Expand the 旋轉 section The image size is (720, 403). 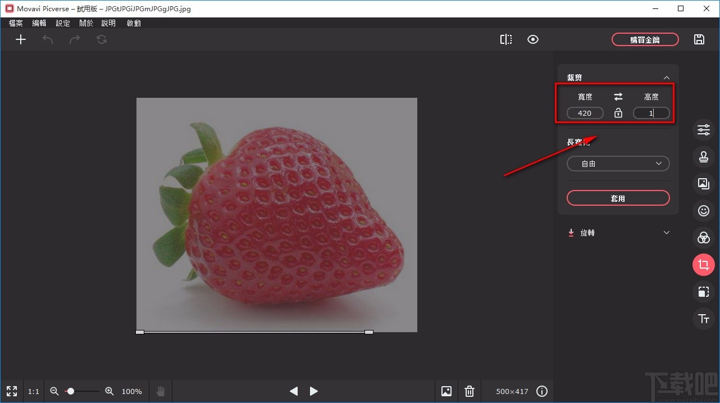pyautogui.click(x=666, y=233)
